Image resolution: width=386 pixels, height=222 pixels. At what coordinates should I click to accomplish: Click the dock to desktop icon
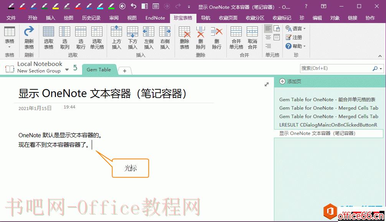point(145,6)
